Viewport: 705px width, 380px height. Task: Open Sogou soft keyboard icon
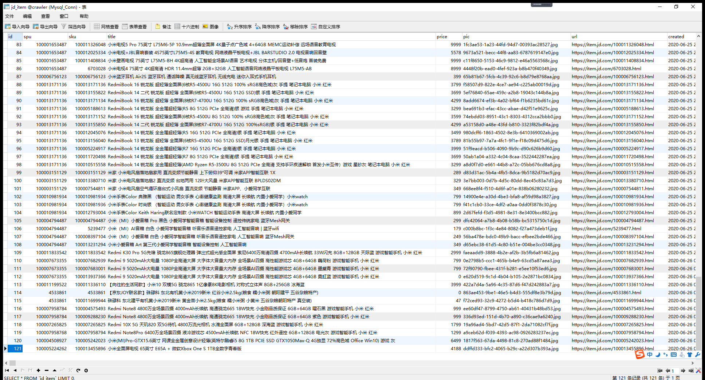click(674, 355)
